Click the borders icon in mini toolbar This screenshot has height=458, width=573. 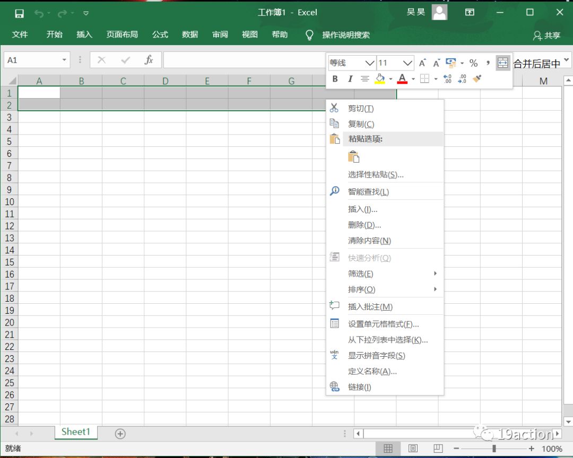click(x=424, y=78)
